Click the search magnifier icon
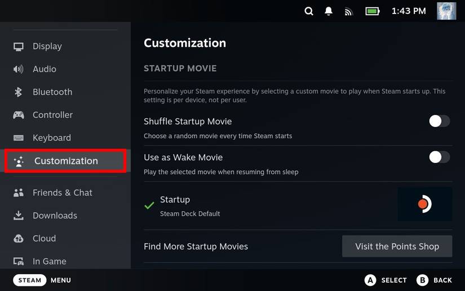This screenshot has height=291, width=465. point(309,11)
